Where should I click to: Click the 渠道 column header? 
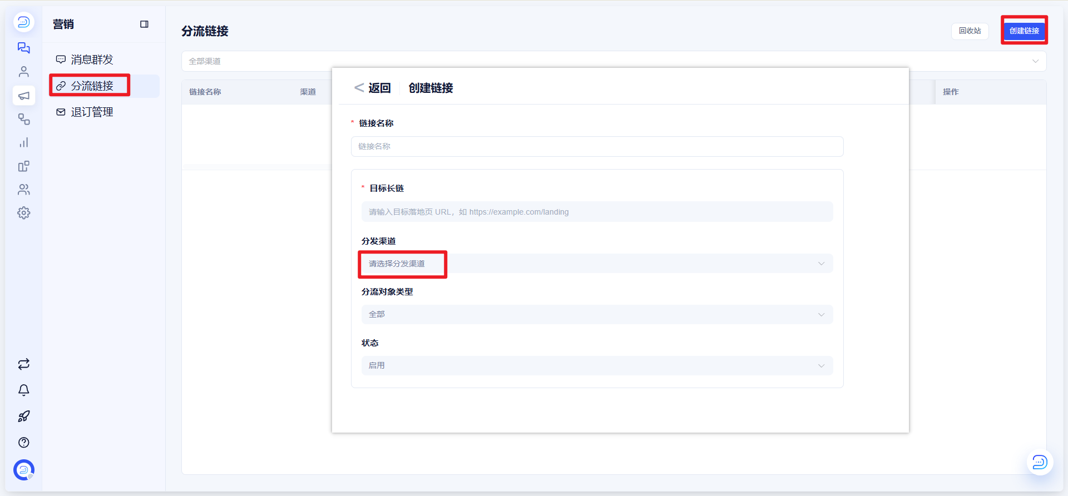pyautogui.click(x=308, y=92)
